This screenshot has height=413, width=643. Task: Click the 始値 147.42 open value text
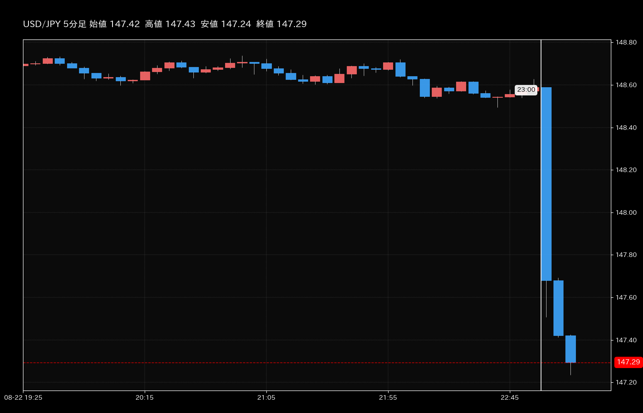click(x=114, y=24)
